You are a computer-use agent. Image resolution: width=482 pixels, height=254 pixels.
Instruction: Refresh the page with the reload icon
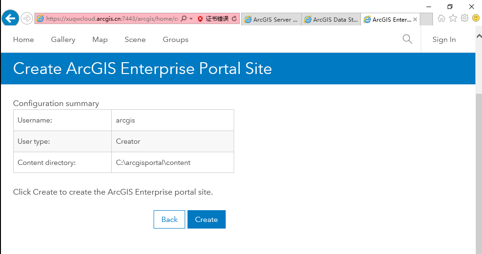pyautogui.click(x=234, y=19)
